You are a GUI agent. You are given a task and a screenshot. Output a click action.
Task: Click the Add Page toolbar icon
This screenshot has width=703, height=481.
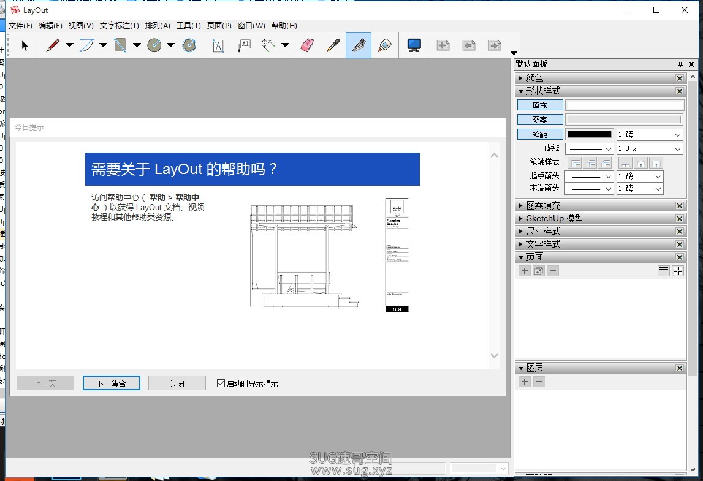(x=443, y=45)
